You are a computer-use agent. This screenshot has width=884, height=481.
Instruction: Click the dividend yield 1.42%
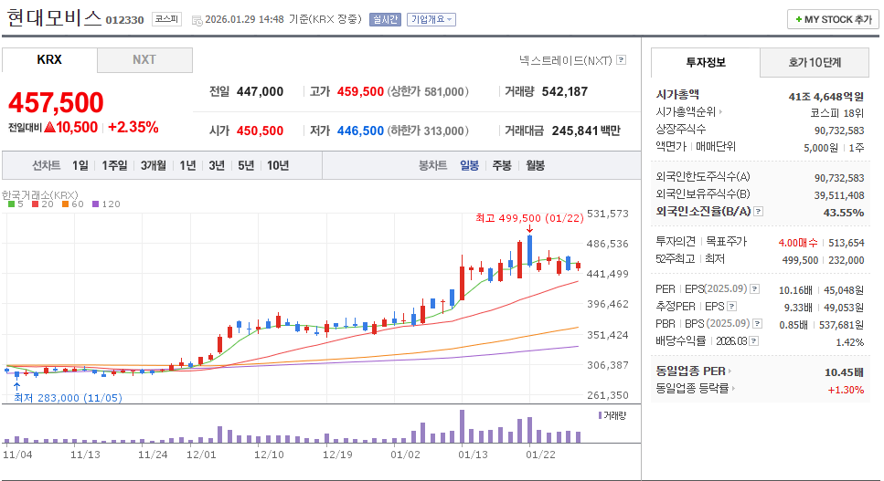coord(850,342)
